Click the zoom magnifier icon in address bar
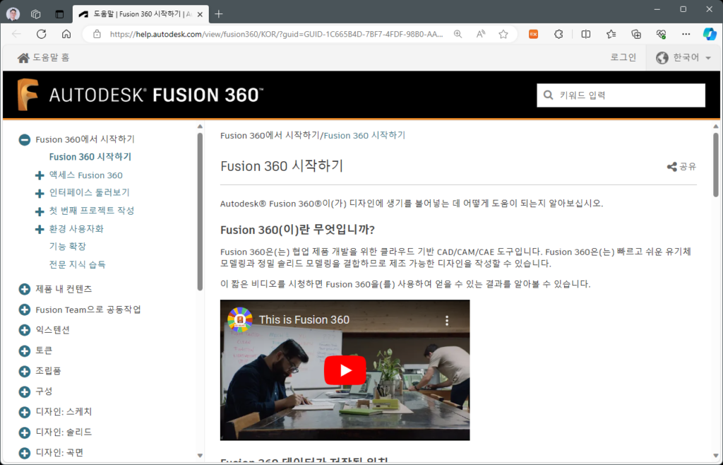The image size is (723, 465). 458,34
